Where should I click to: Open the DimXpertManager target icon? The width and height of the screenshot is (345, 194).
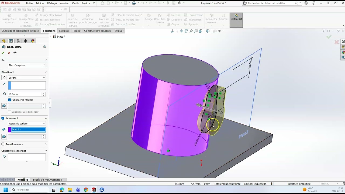pos(25,41)
